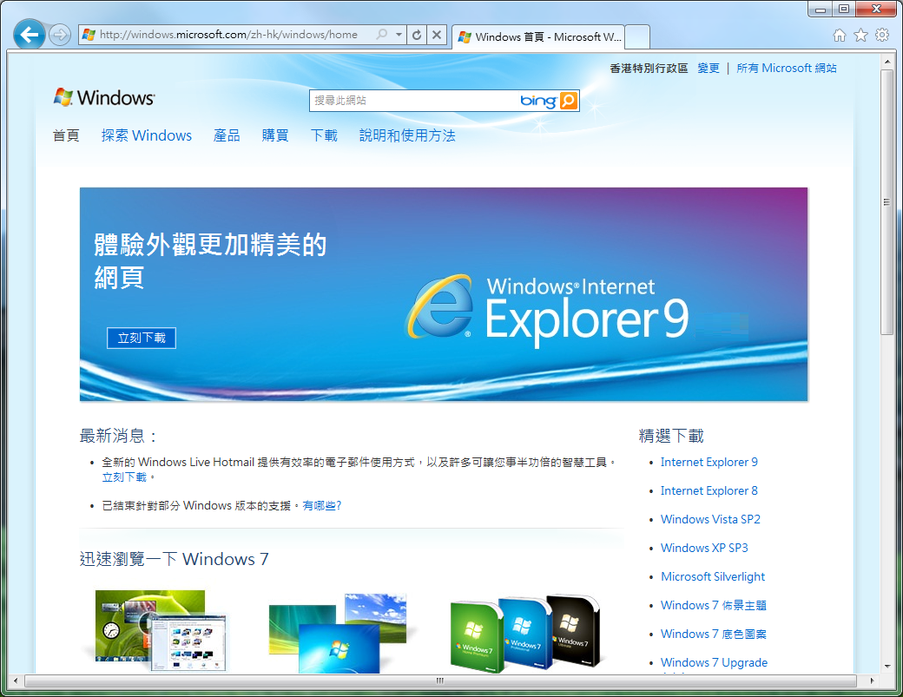Click the 有哪些? link

tap(322, 505)
